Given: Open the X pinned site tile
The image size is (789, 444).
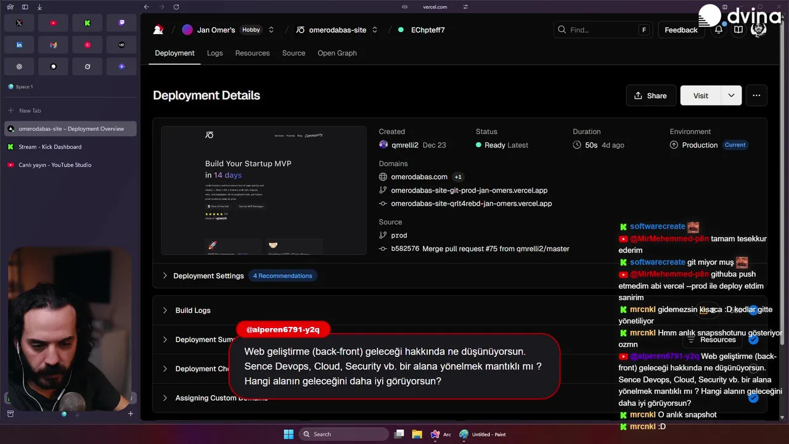Looking at the screenshot, I should click(19, 23).
